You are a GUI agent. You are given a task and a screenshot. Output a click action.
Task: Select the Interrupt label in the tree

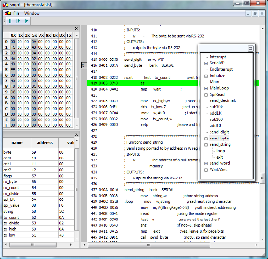[218, 57]
